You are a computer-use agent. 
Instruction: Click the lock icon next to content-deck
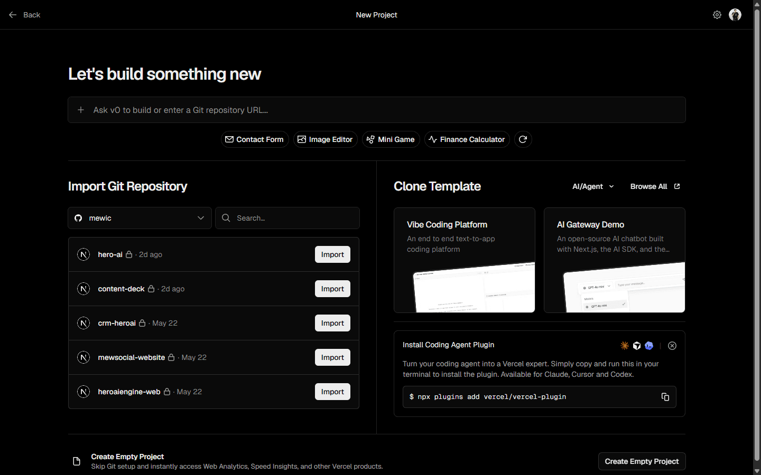click(x=151, y=289)
